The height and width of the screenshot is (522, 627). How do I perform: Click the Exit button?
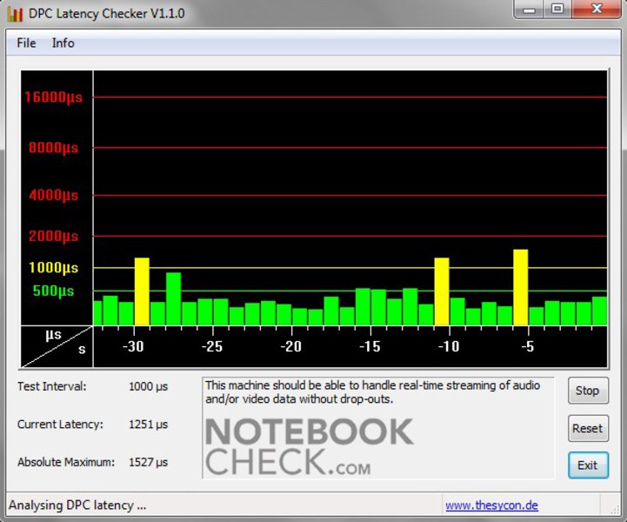click(x=588, y=465)
